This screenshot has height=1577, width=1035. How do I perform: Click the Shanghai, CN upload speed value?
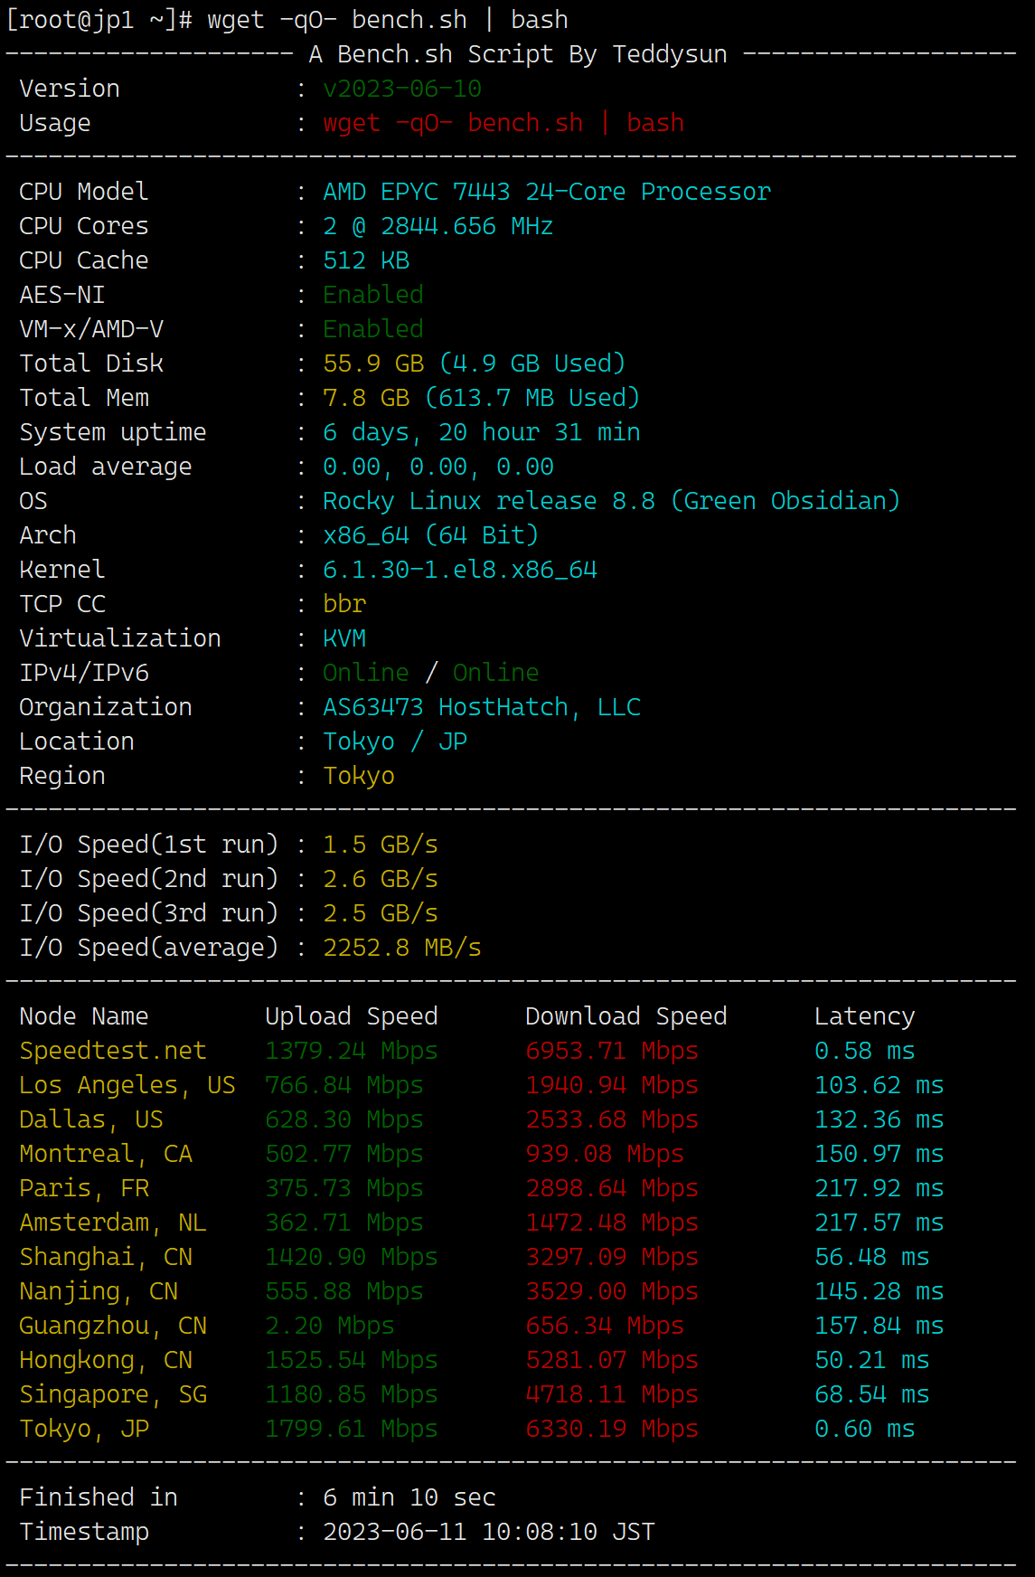[x=352, y=1257]
